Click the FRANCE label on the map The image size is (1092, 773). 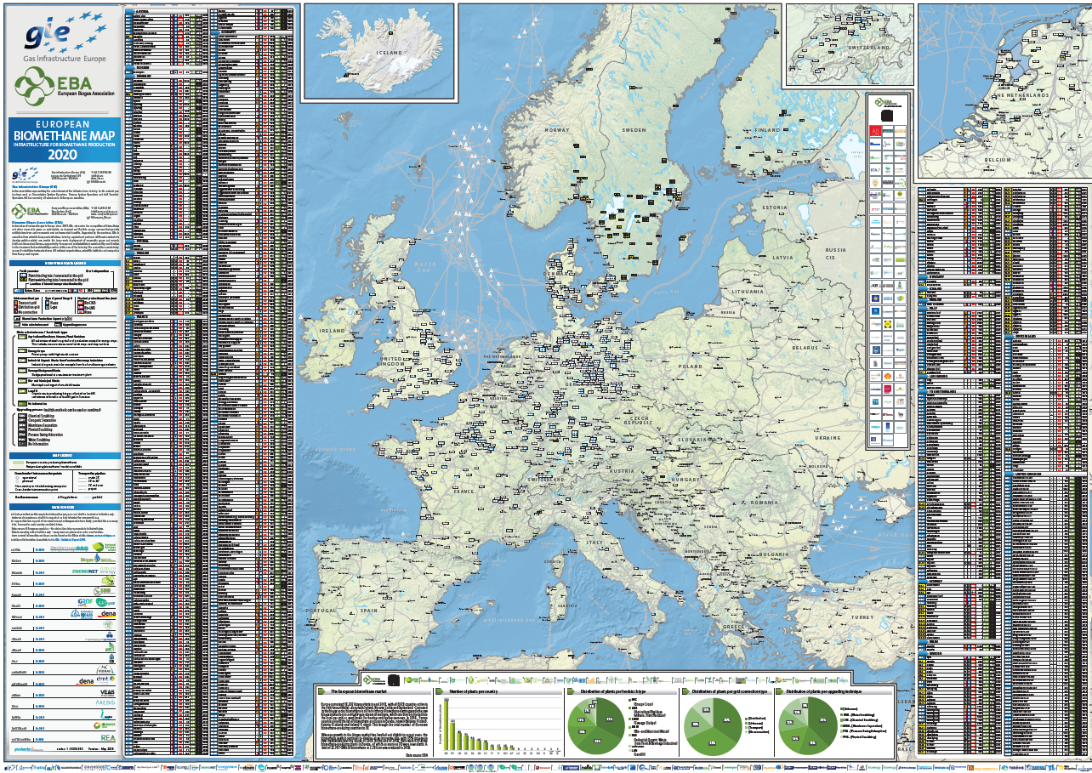point(462,492)
